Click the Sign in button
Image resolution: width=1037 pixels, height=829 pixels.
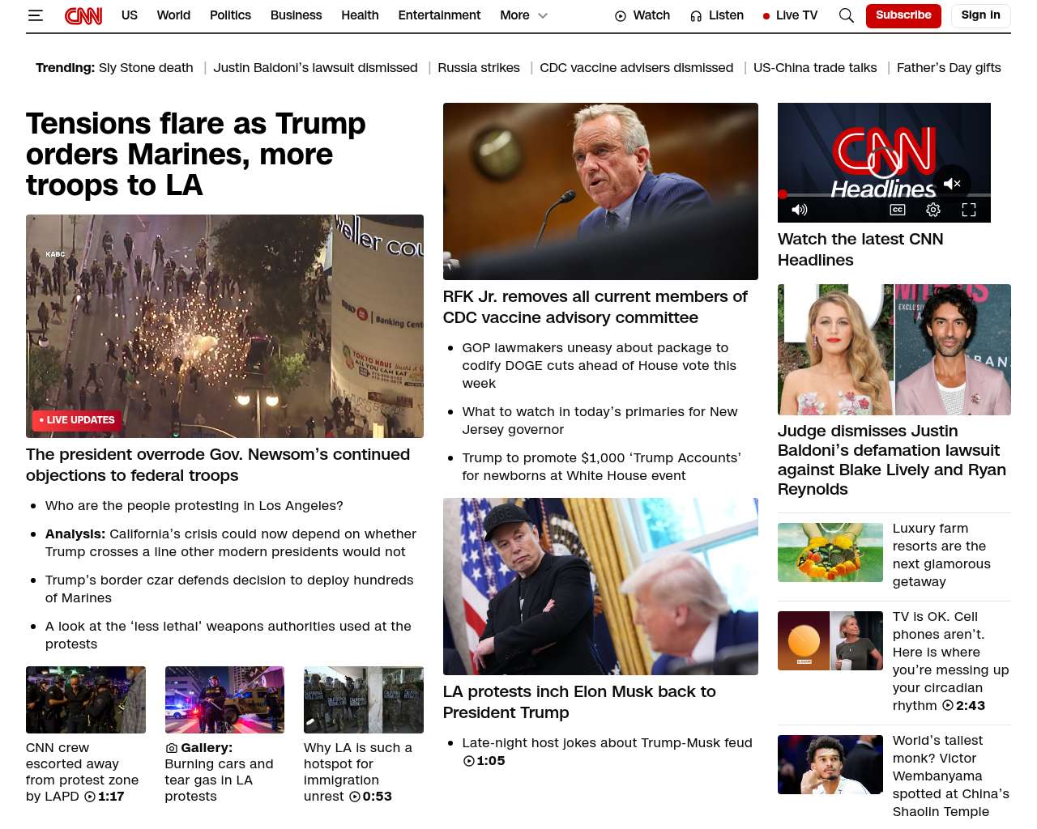[x=980, y=15]
